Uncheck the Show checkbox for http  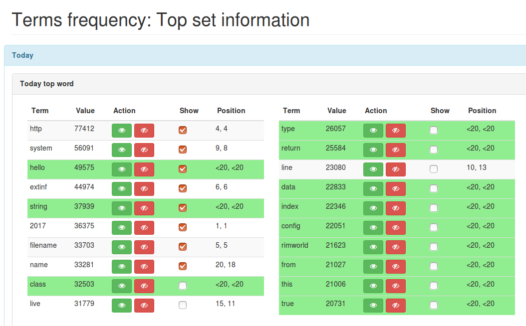click(x=183, y=130)
